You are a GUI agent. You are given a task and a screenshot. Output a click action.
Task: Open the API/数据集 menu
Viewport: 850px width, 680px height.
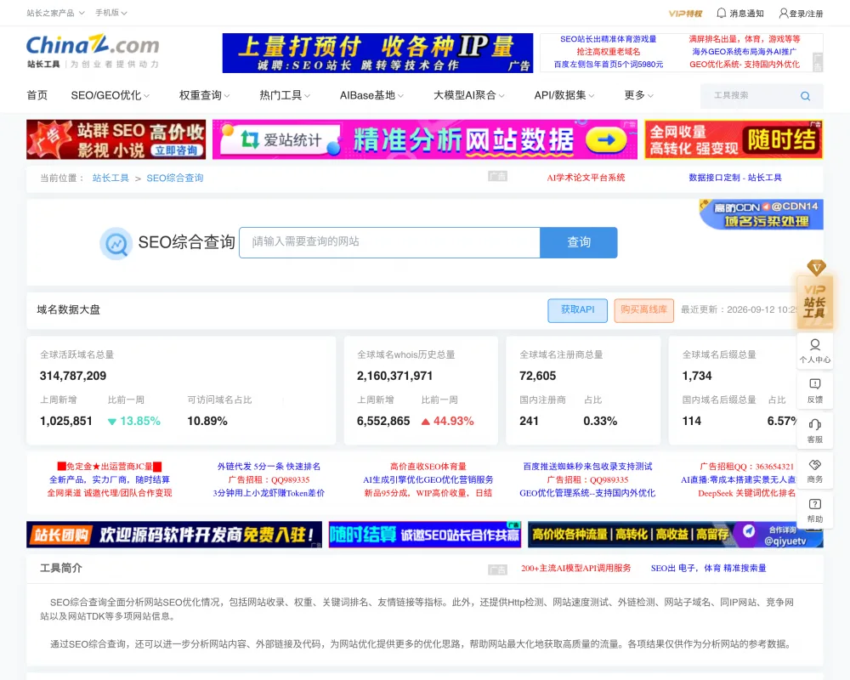click(564, 95)
